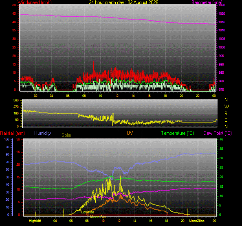Select hour 04 under the temperature graph
Viewport: 242px width, 226px height.
coord(55,221)
